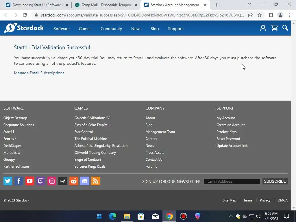296x222 pixels.
Task: Focus the newsletter Email Address field
Action: click(232, 182)
